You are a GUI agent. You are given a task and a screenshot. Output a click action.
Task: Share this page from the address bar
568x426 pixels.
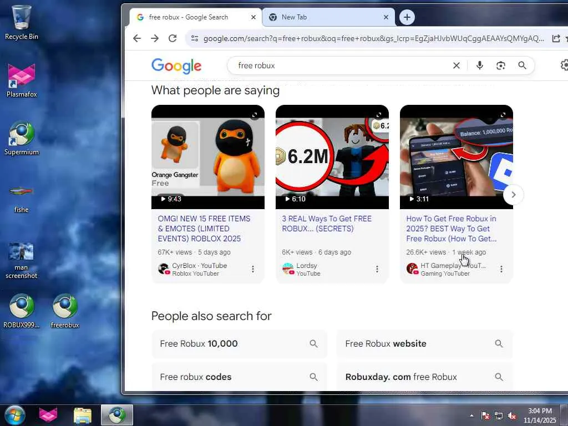556,38
